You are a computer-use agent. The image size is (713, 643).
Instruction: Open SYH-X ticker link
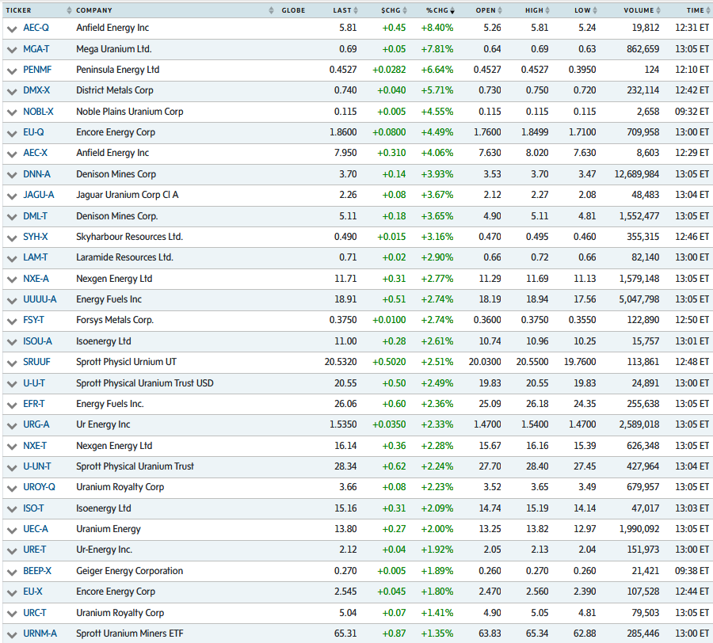(x=36, y=237)
